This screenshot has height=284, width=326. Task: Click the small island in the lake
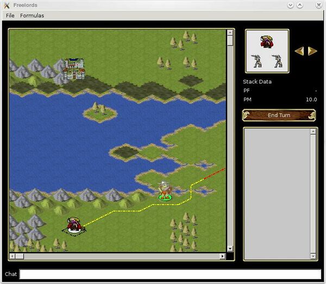point(99,111)
